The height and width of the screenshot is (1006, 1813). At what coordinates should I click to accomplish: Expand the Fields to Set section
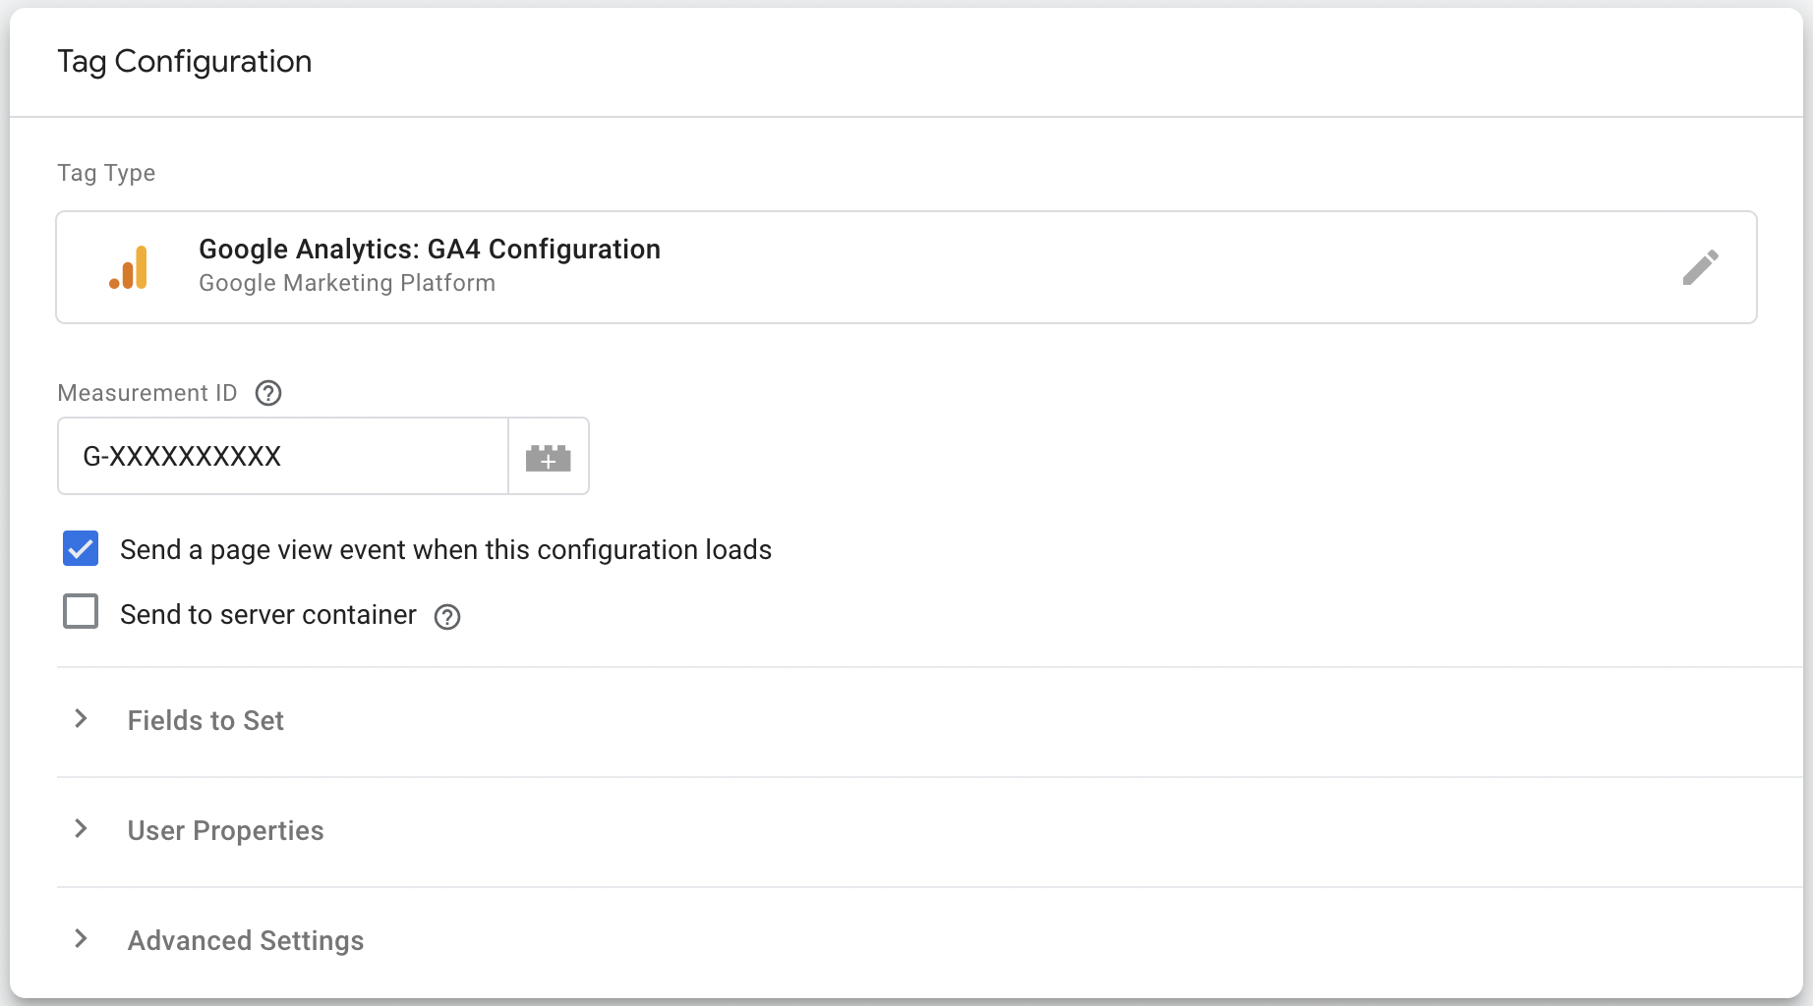pos(205,720)
